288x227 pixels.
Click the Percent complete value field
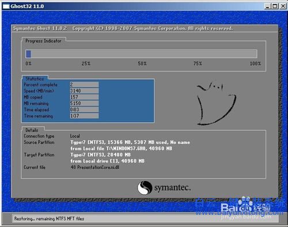point(84,85)
